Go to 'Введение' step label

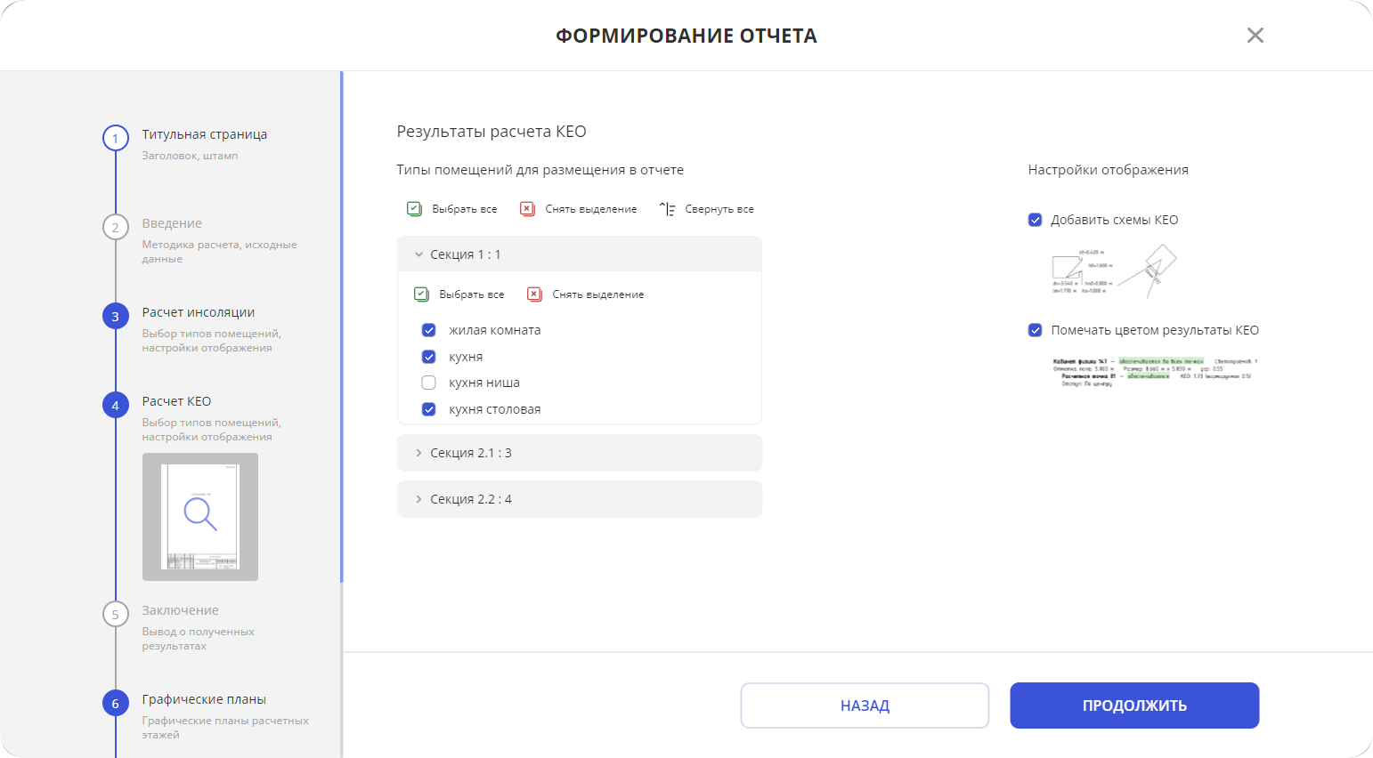pos(172,223)
